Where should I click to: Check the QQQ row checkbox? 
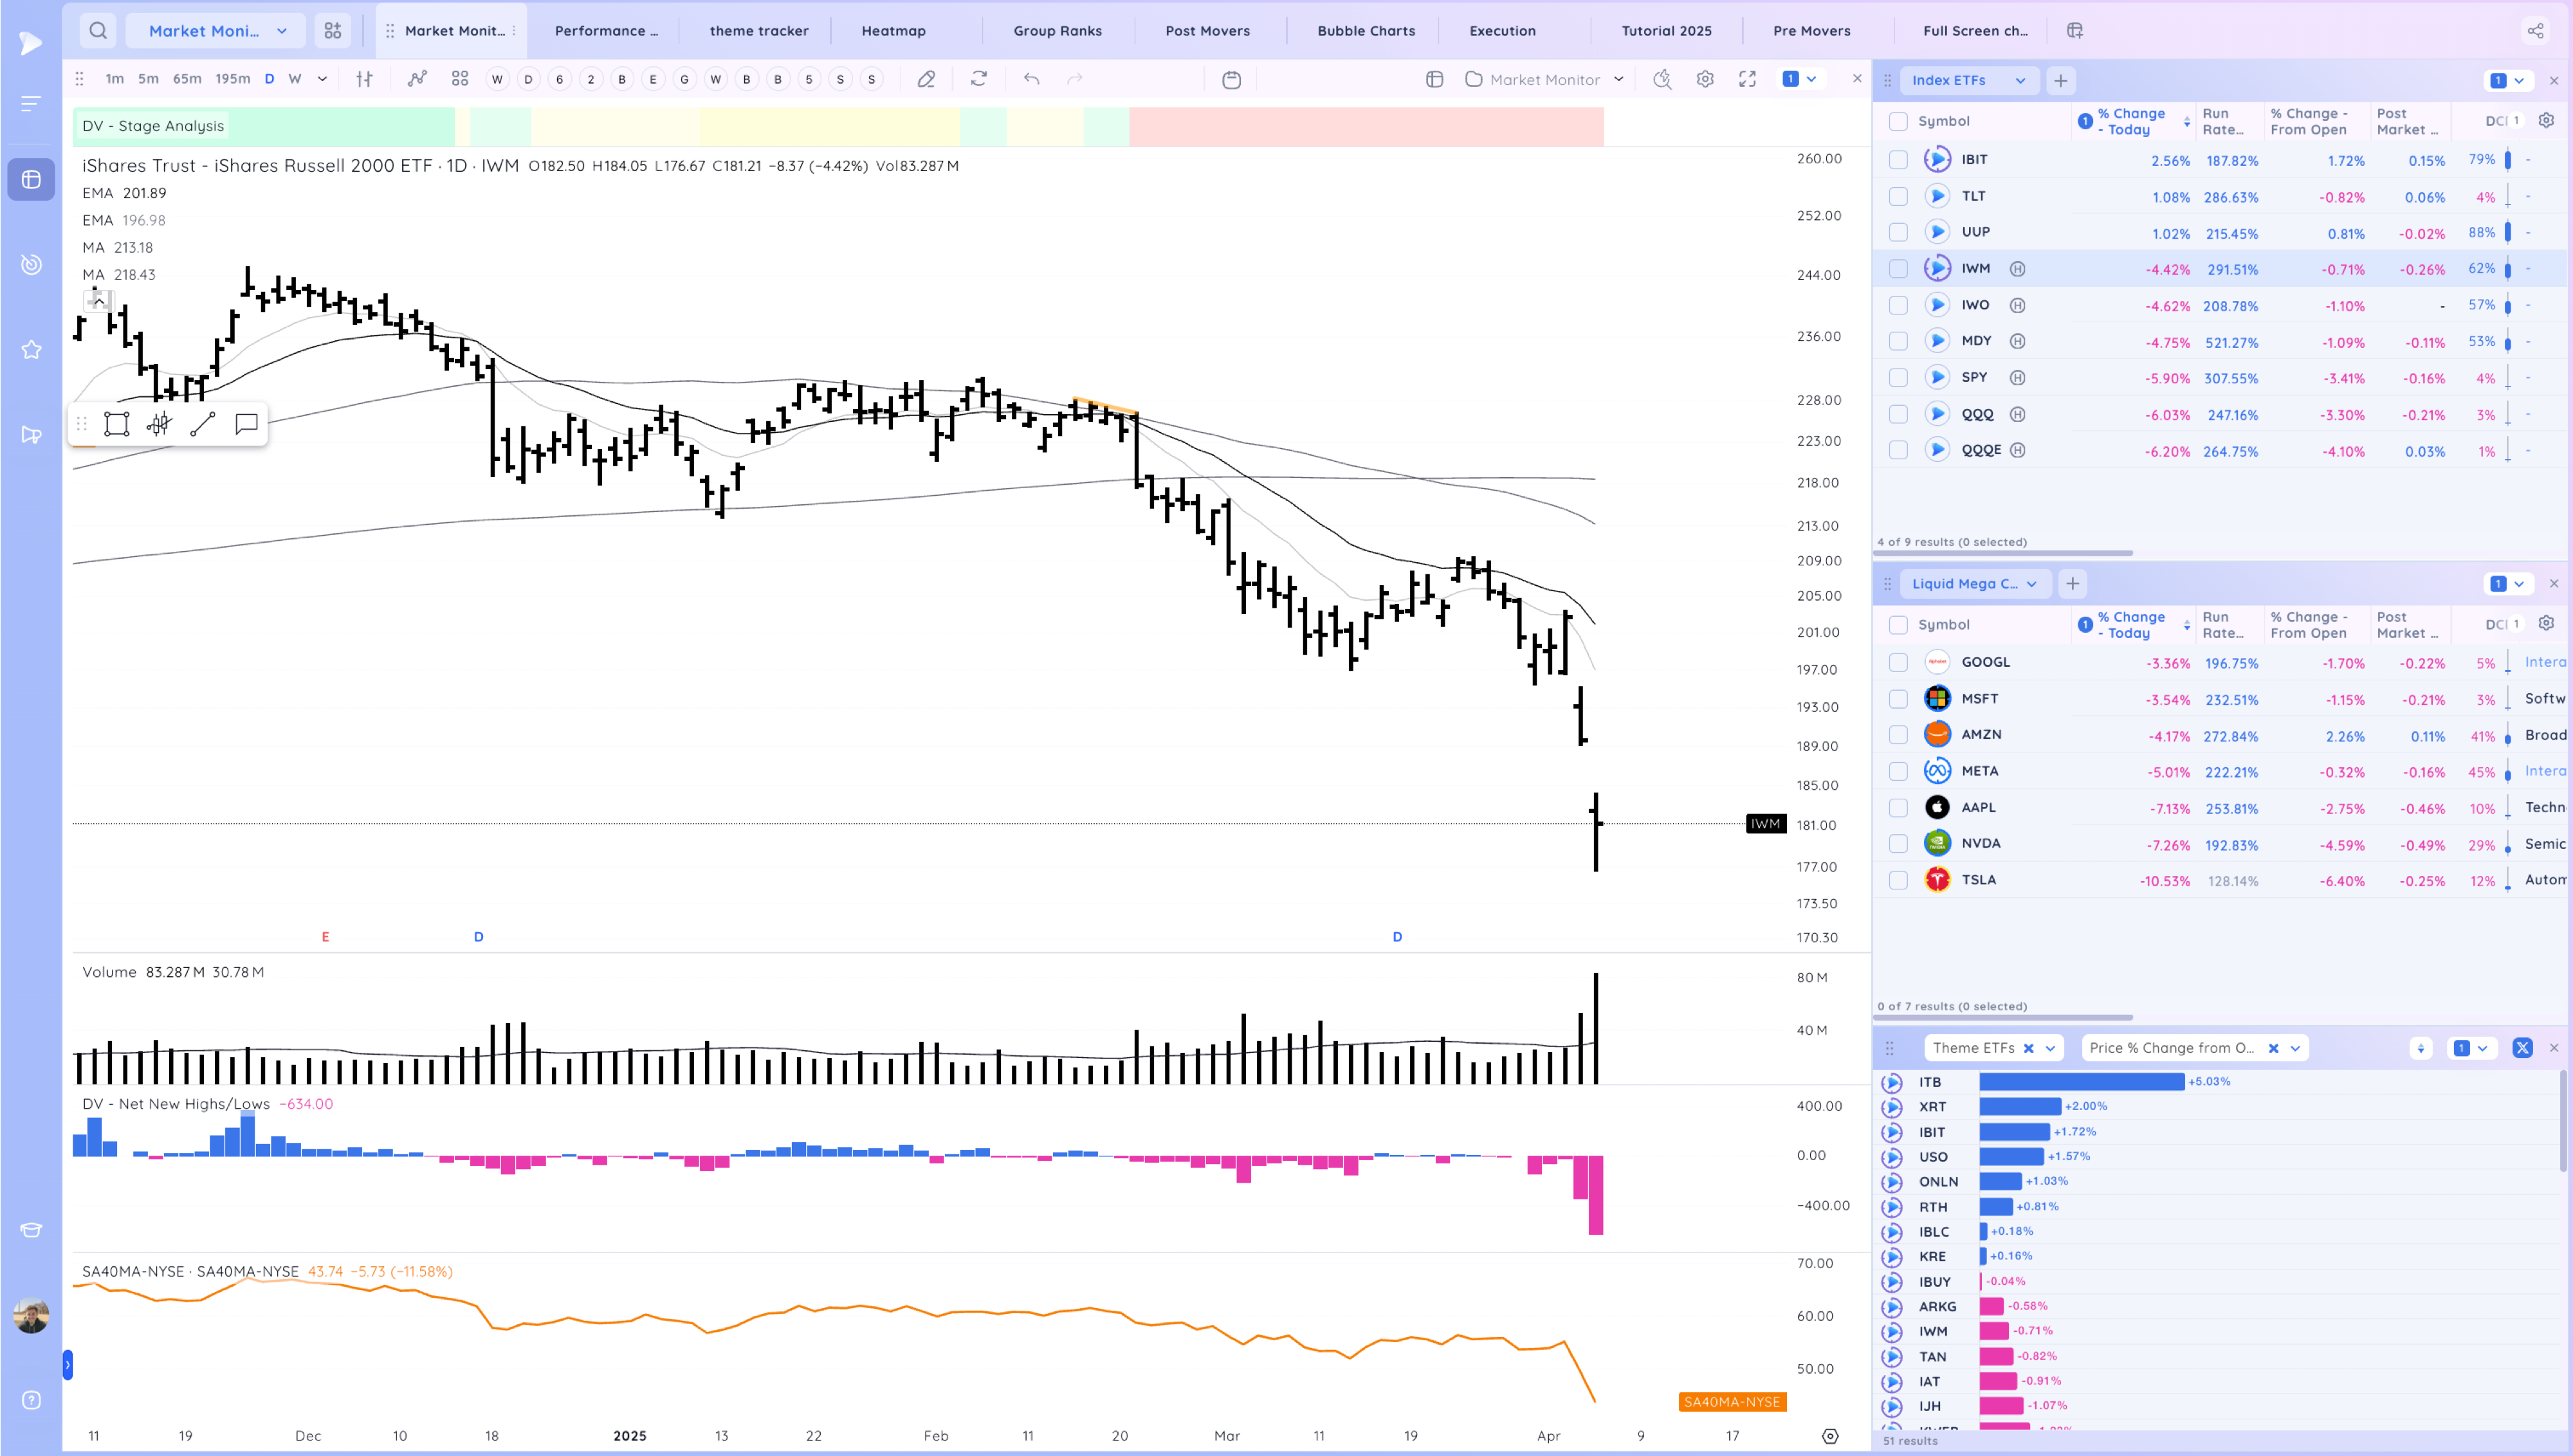pyautogui.click(x=1897, y=414)
